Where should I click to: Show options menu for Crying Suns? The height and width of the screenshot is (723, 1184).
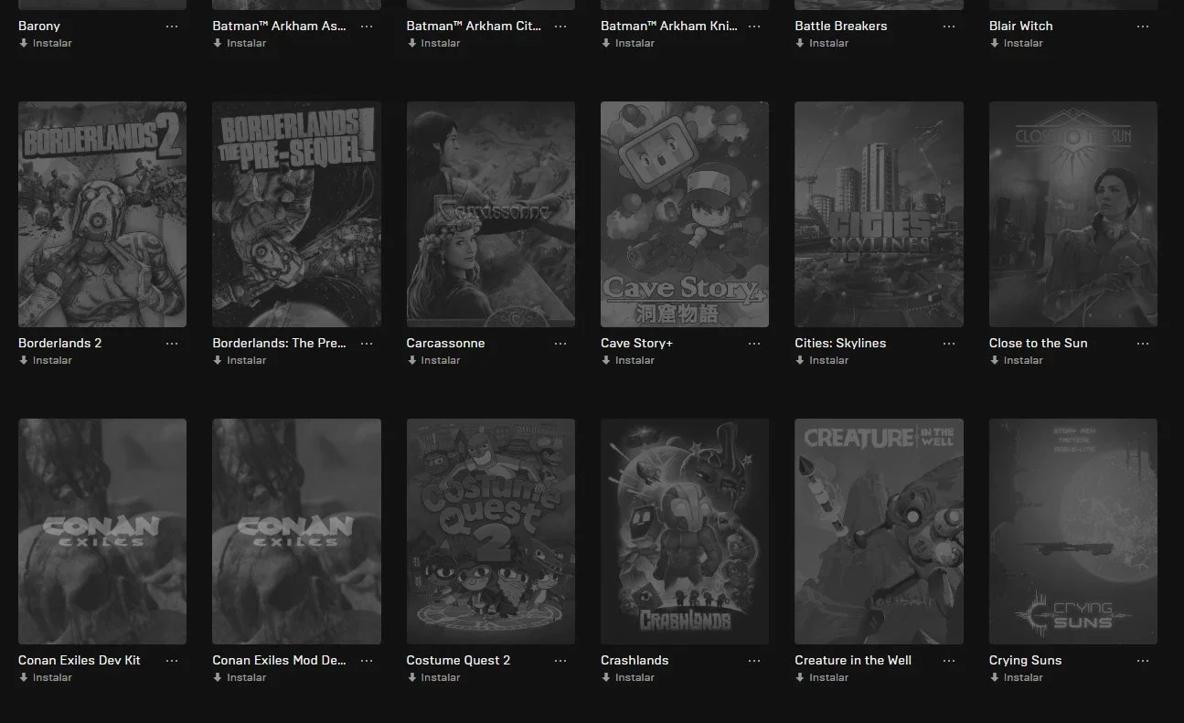1143,661
